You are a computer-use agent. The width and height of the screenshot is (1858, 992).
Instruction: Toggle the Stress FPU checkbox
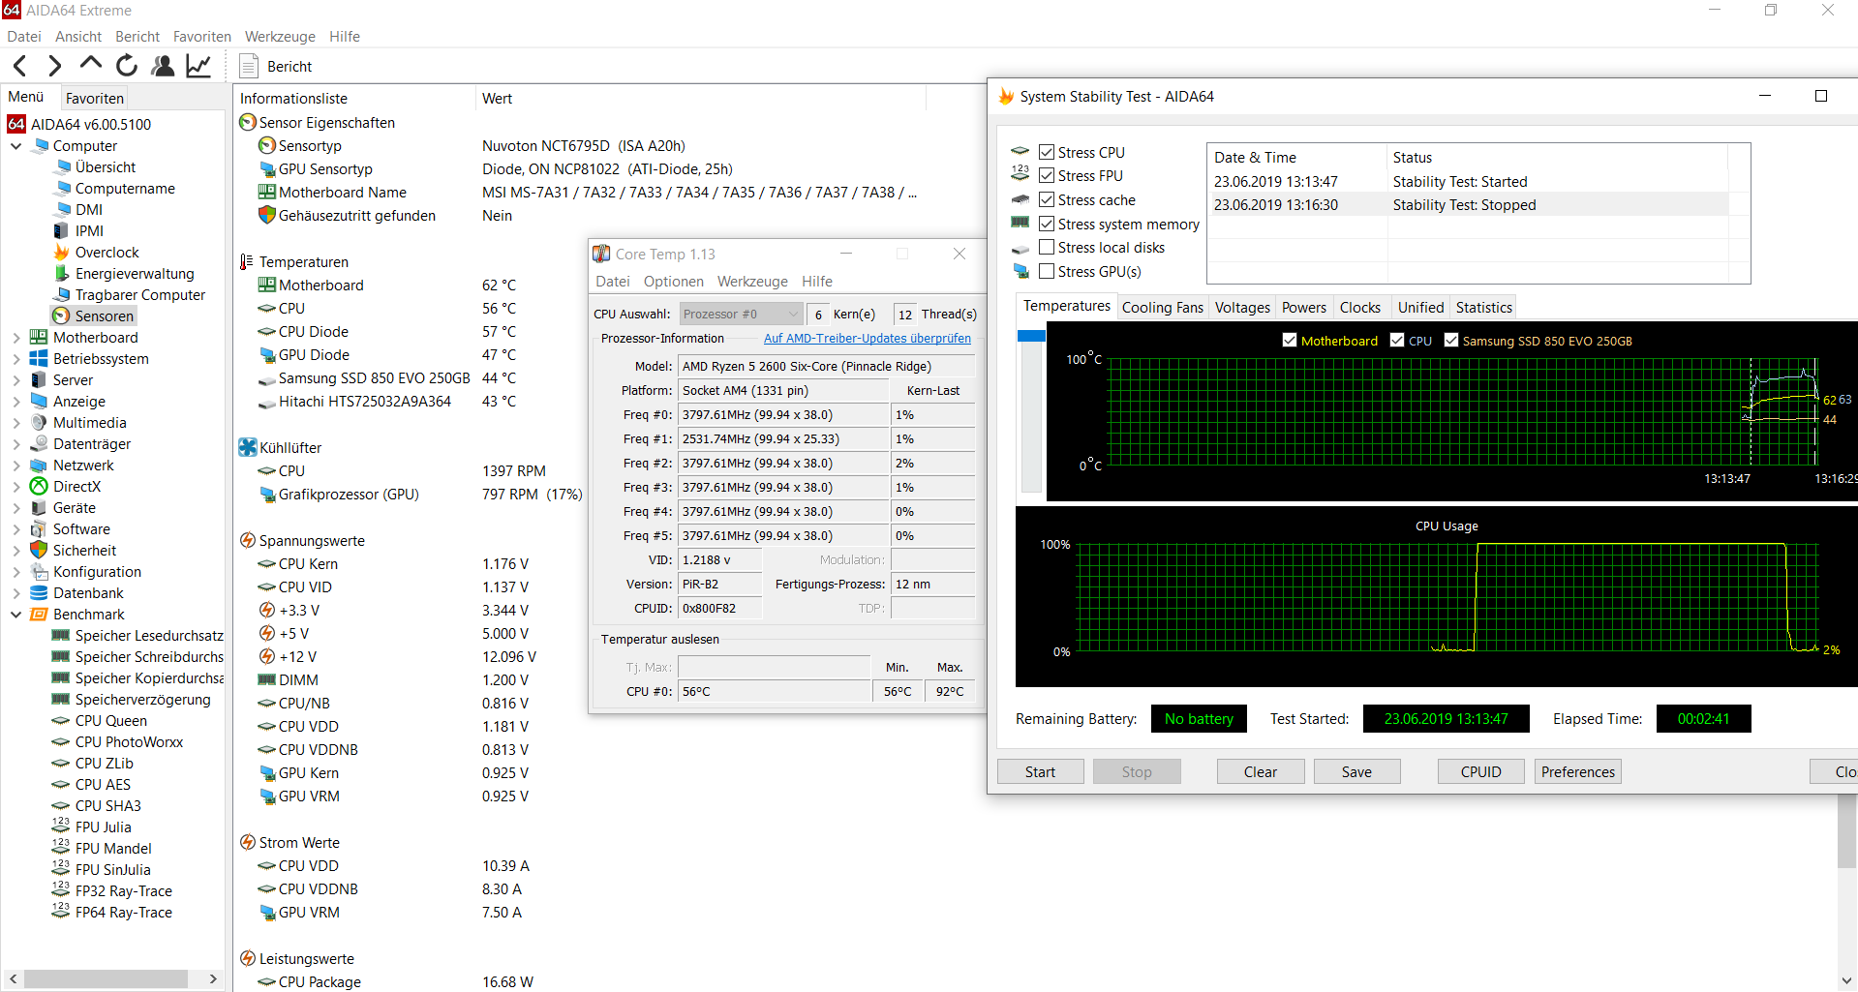coord(1047,175)
